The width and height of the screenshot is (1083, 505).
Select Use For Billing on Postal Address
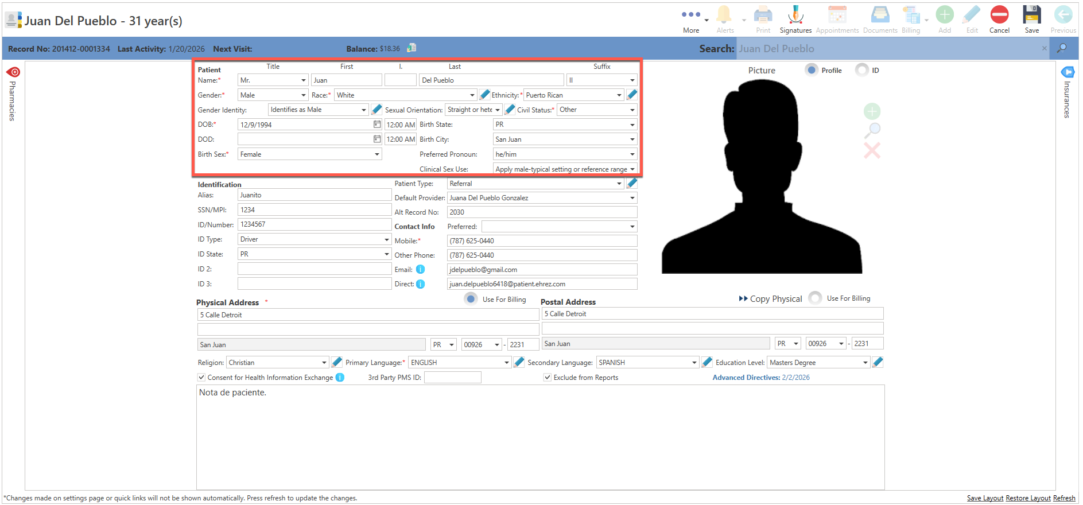[x=815, y=298]
